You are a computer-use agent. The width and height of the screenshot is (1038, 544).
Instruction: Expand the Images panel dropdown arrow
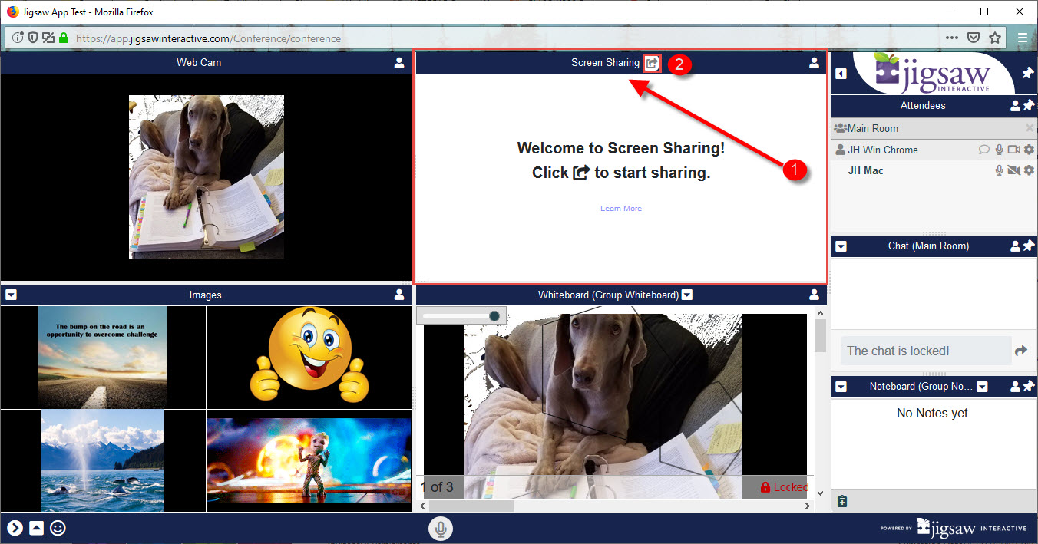11,295
